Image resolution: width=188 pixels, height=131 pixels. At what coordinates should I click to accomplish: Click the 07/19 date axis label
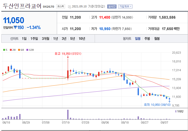[x=66, y=122]
